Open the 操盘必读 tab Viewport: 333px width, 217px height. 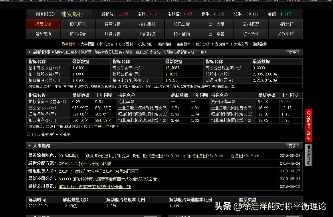[x=43, y=24]
